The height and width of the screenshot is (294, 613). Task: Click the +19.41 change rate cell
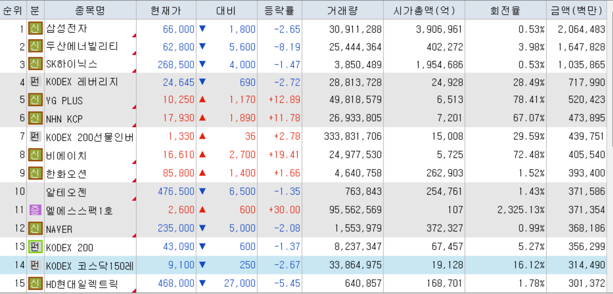[x=284, y=155]
